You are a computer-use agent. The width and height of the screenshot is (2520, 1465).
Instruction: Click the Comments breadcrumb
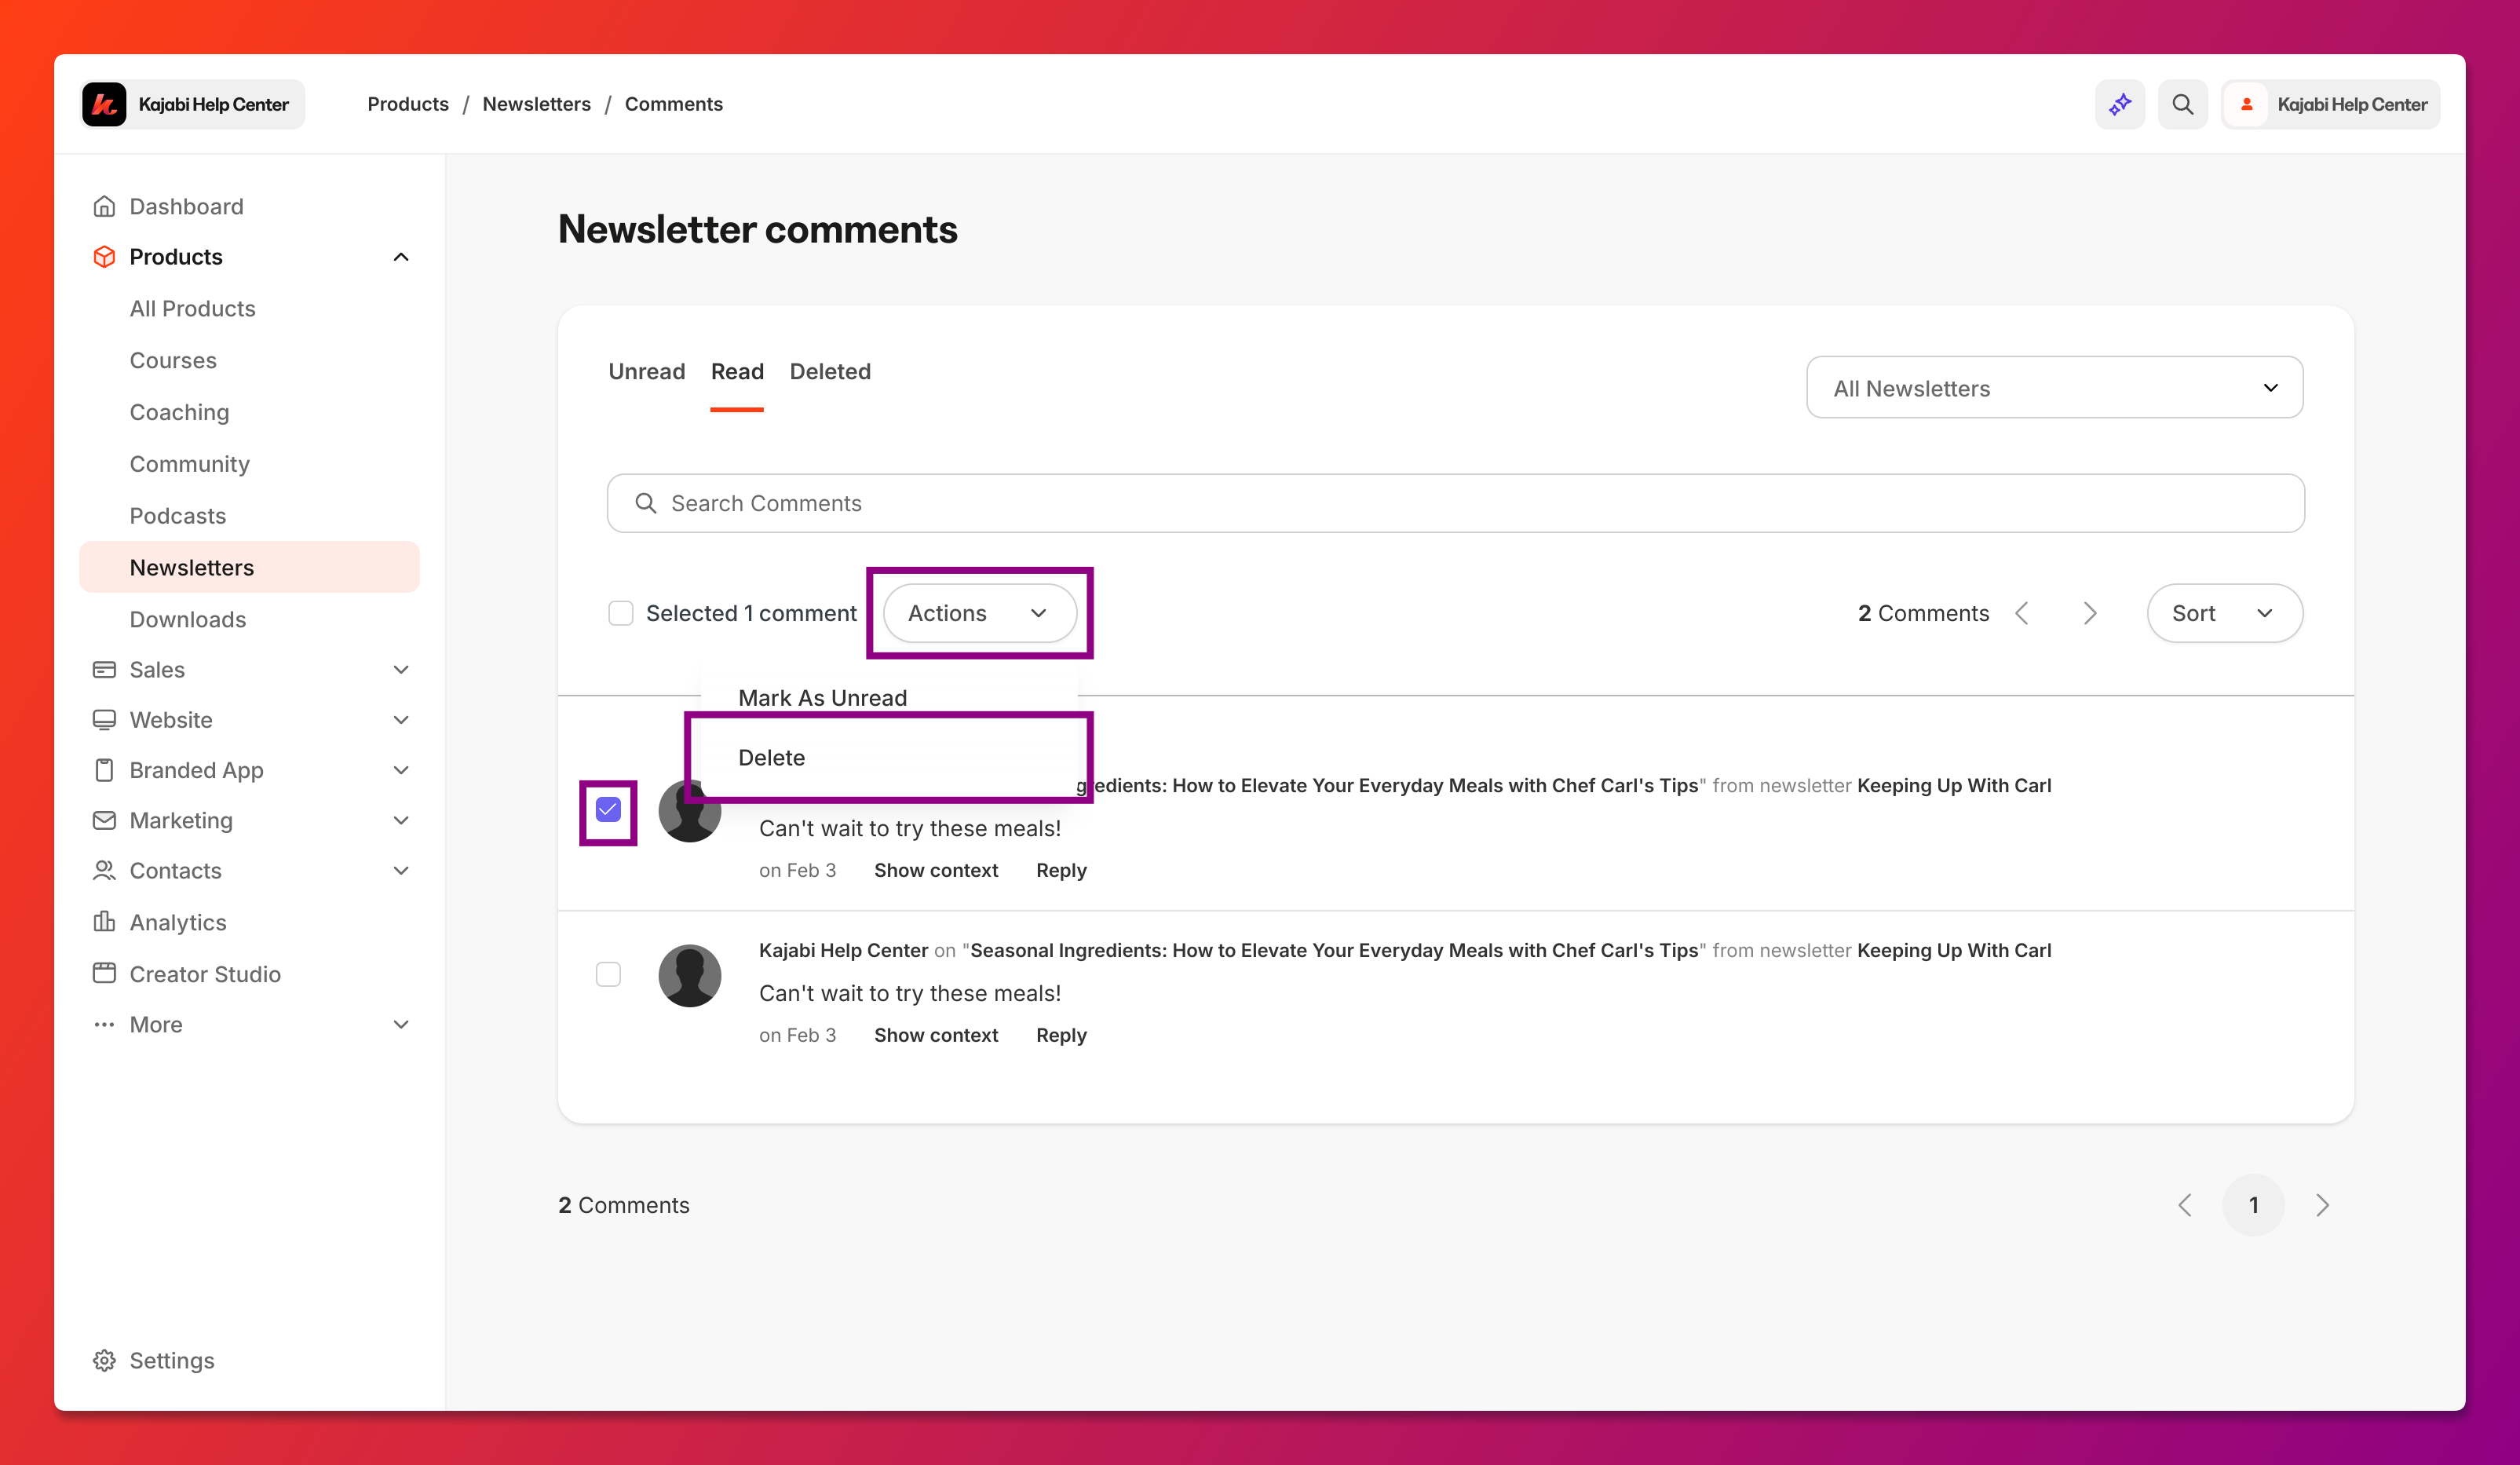coord(674,104)
